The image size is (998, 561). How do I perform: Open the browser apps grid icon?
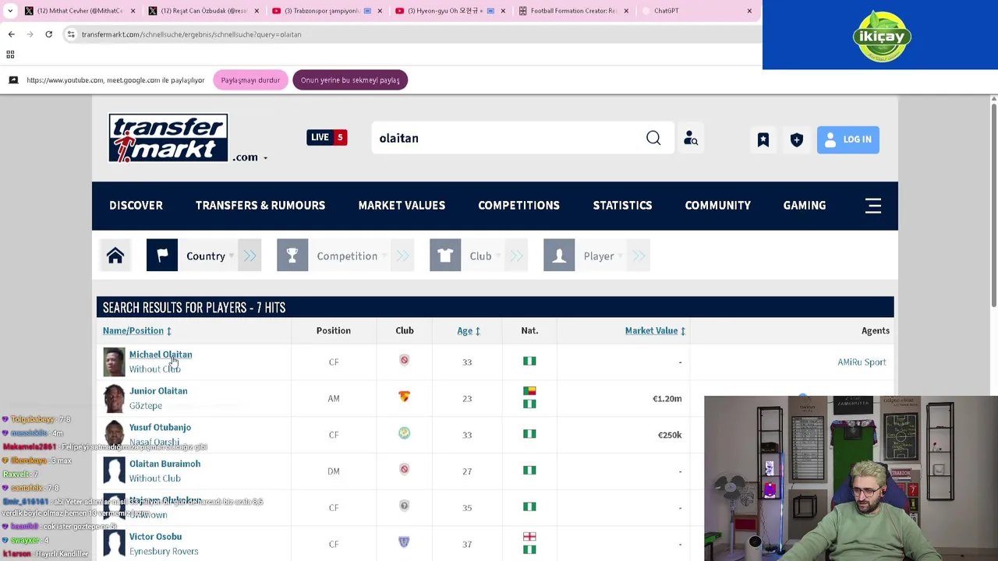click(x=10, y=55)
